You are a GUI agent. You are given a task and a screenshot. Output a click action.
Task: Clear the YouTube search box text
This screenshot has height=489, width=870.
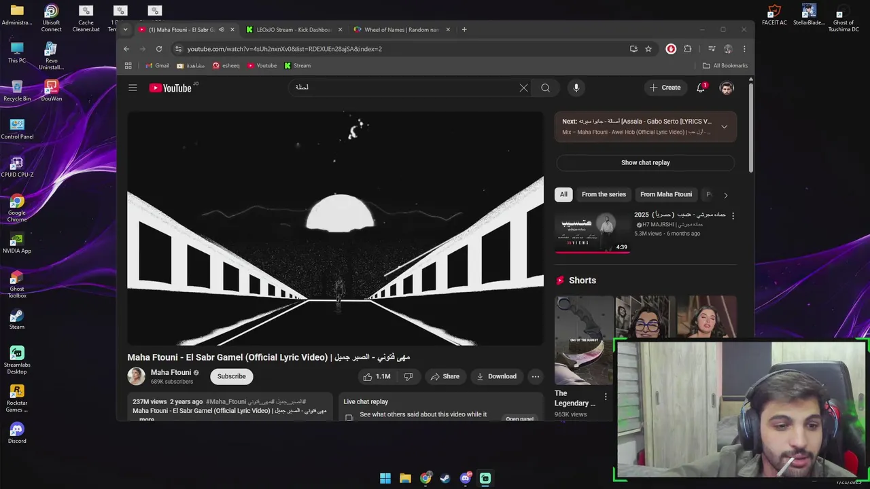point(523,88)
